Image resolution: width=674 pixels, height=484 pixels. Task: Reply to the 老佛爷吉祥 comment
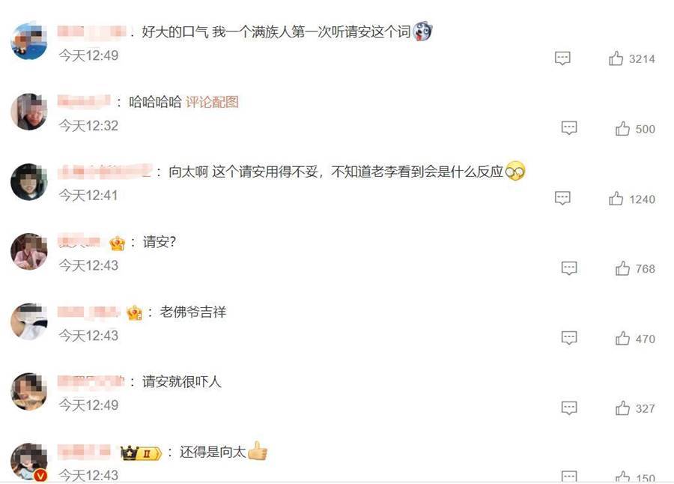(x=569, y=338)
